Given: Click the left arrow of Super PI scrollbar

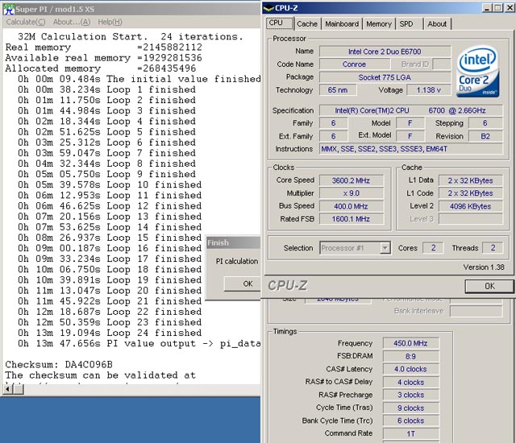Looking at the screenshot, I should [x=7, y=389].
